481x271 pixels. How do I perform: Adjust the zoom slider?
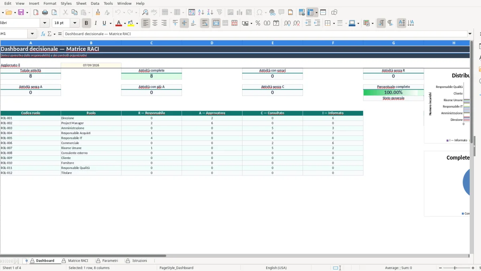click(455, 268)
